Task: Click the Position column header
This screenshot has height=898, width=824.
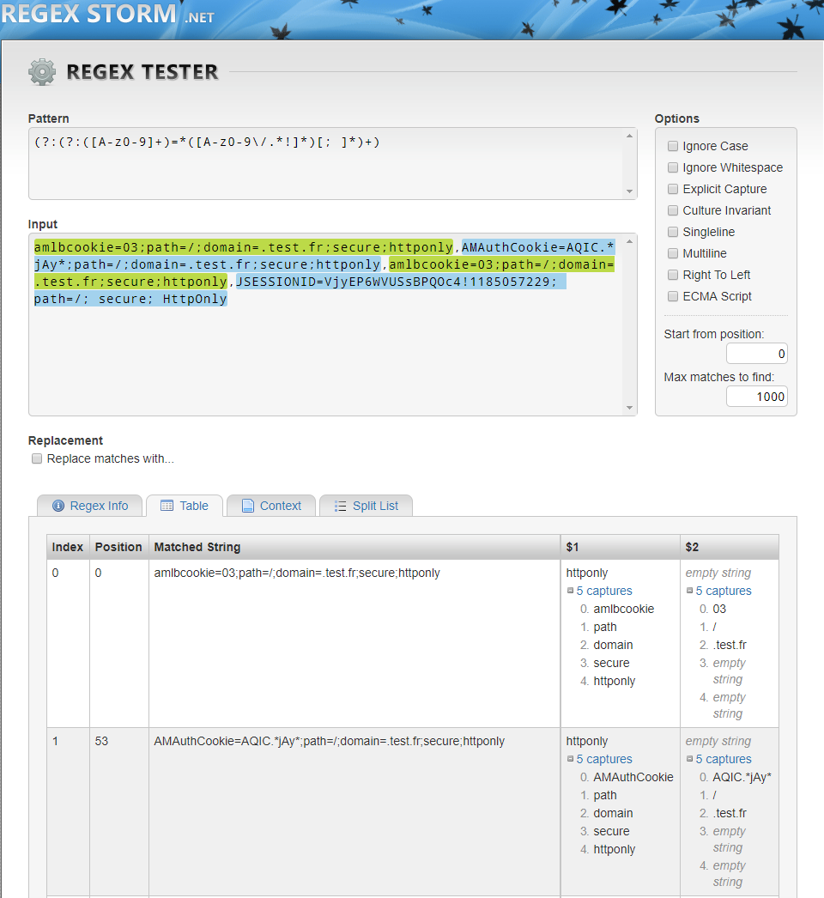Action: (x=118, y=547)
